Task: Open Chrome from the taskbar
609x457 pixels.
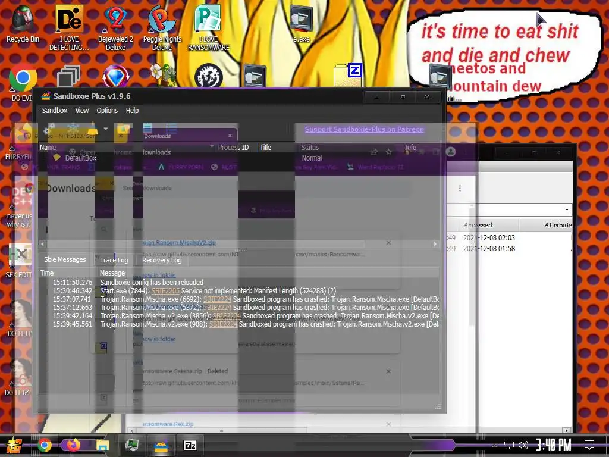Action: (44, 445)
